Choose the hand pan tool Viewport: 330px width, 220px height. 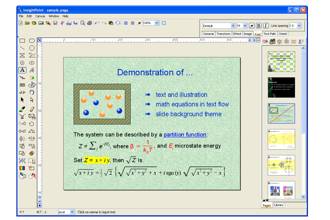tap(32, 92)
